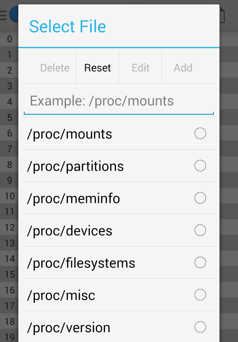Choose the /proc/misc list entry text
Viewport: 238px width, 342px height.
tap(61, 296)
